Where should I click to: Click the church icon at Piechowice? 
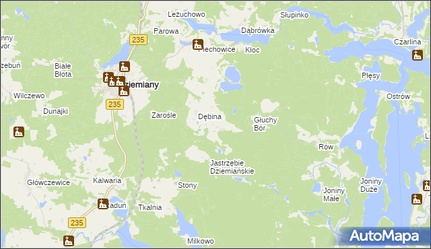198,44
